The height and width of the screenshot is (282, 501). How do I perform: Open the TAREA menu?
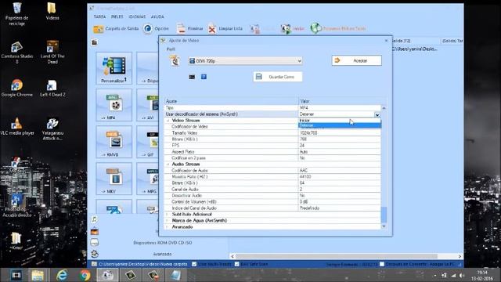(99, 16)
